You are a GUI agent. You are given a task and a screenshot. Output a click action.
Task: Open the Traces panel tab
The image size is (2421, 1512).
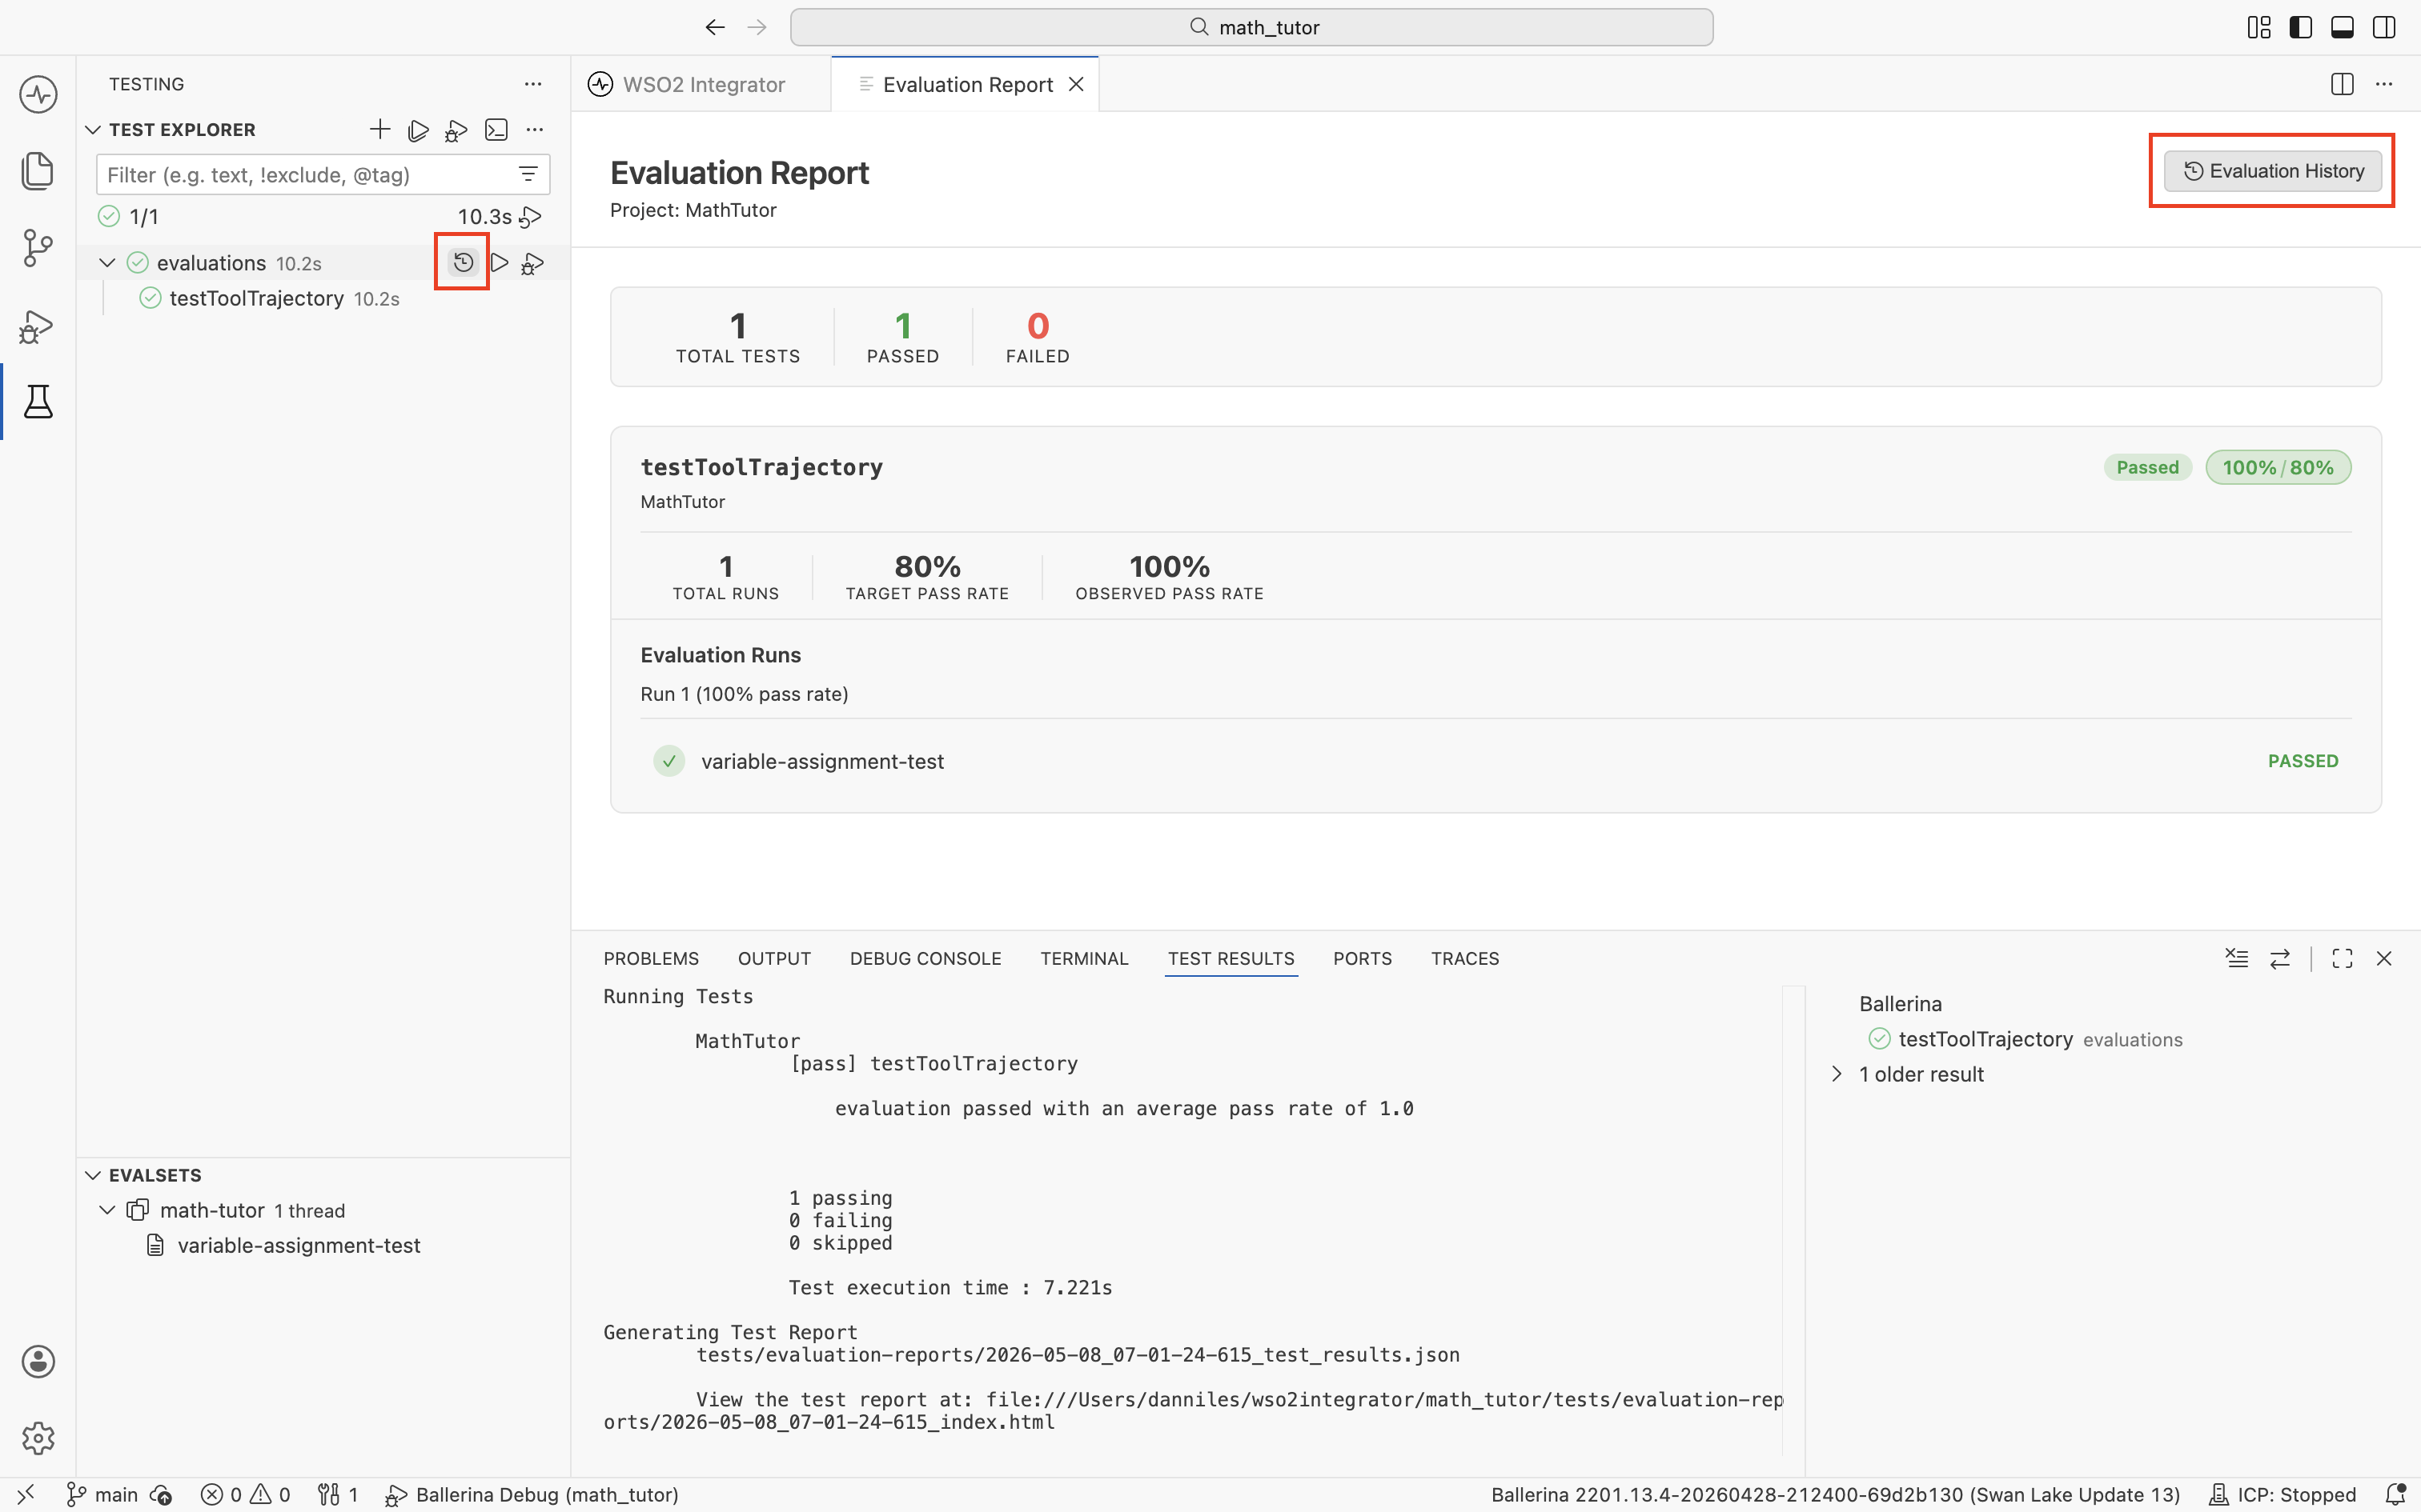coord(1464,958)
